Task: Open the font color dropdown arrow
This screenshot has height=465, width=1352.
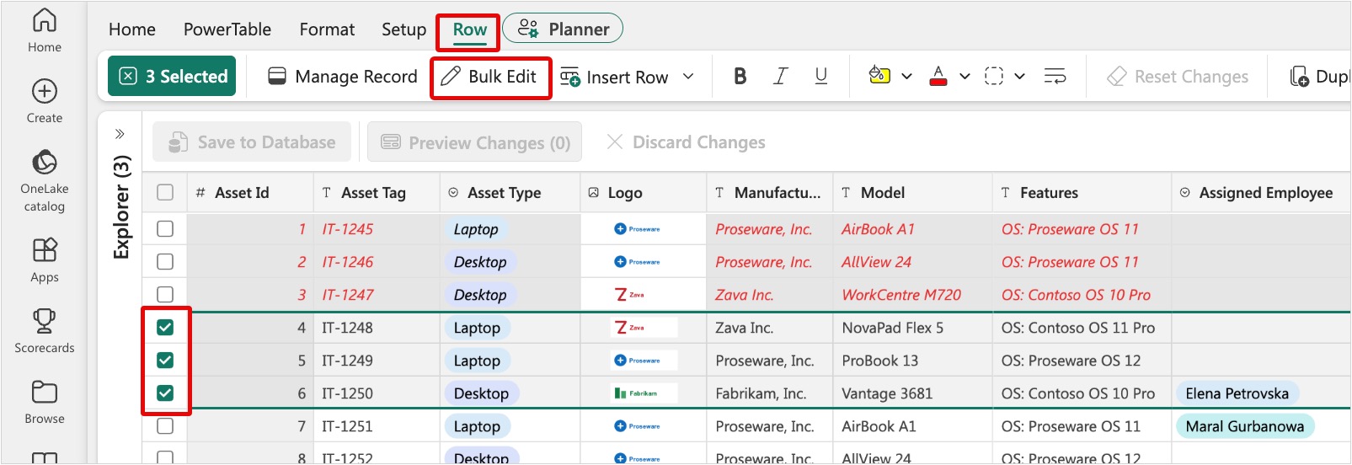Action: point(965,77)
